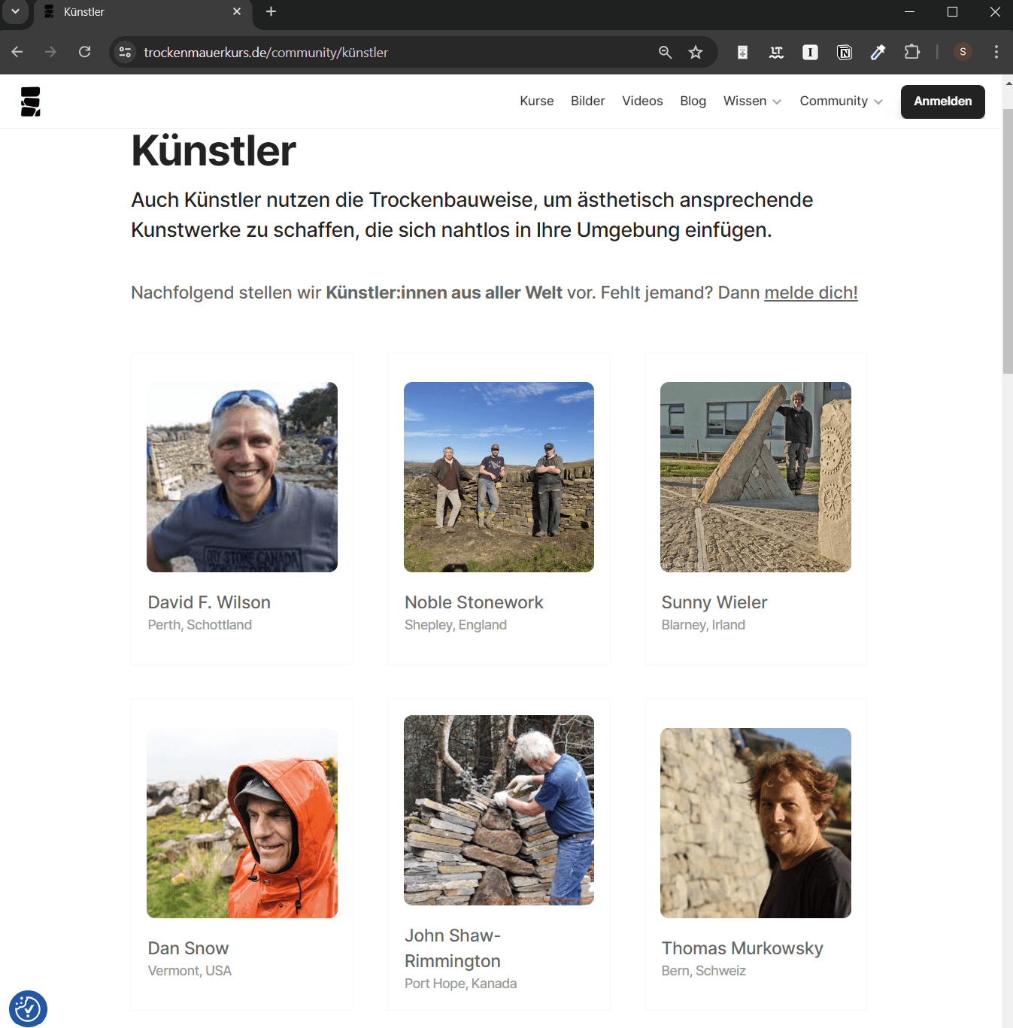Open the Instapaper extension
1013x1028 pixels.
point(810,52)
